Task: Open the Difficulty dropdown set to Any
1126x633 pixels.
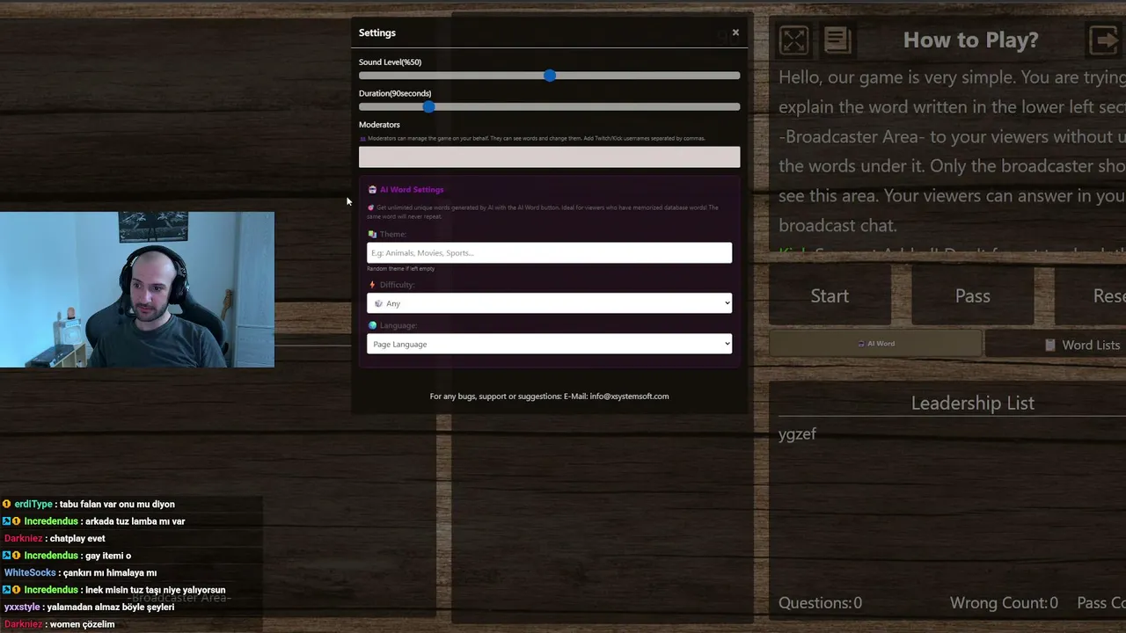Action: [549, 303]
